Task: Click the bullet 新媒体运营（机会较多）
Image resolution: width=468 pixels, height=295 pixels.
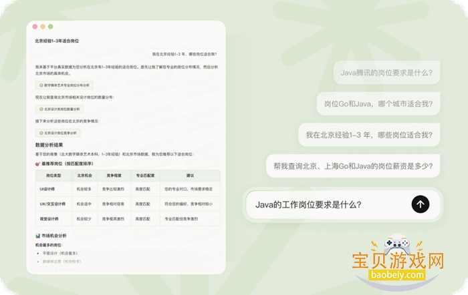Action: click(x=62, y=262)
